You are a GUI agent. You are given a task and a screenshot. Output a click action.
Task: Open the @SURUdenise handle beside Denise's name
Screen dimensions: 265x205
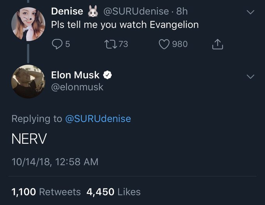pos(136,11)
